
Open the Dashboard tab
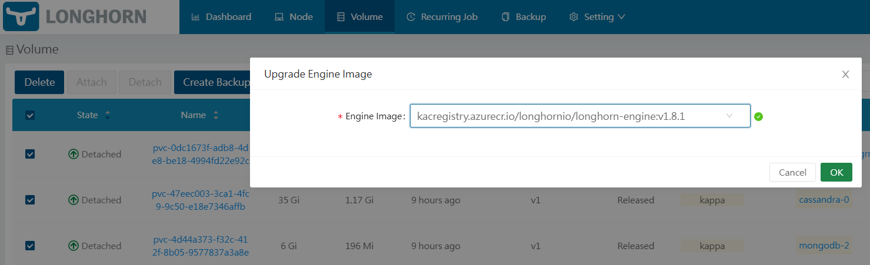pos(221,17)
